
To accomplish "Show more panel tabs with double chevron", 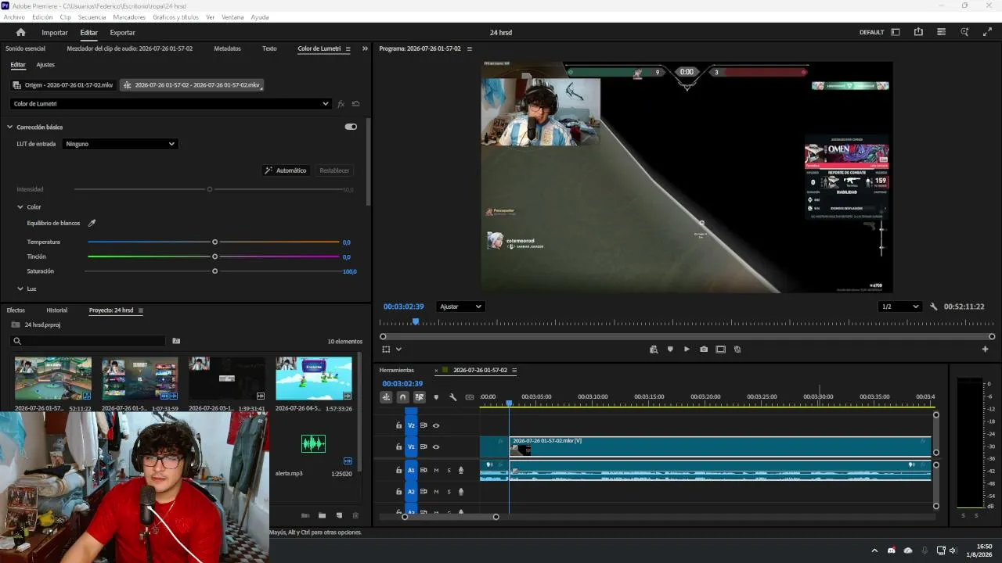I will pyautogui.click(x=365, y=48).
